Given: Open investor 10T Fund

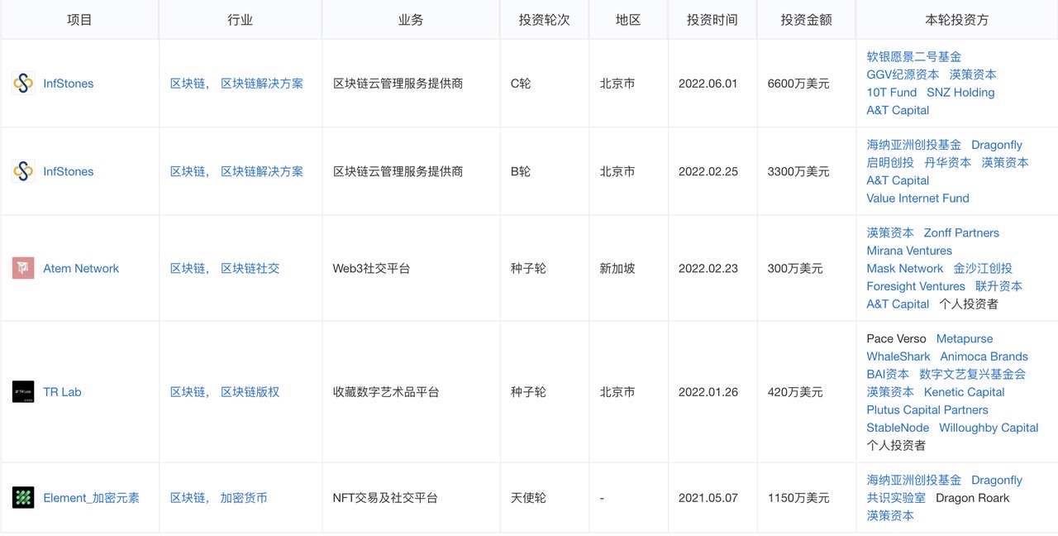Looking at the screenshot, I should tap(892, 93).
